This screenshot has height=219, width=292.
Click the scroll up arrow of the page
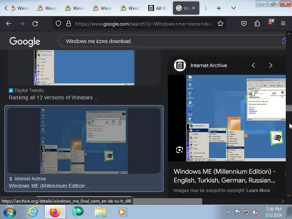click(289, 34)
